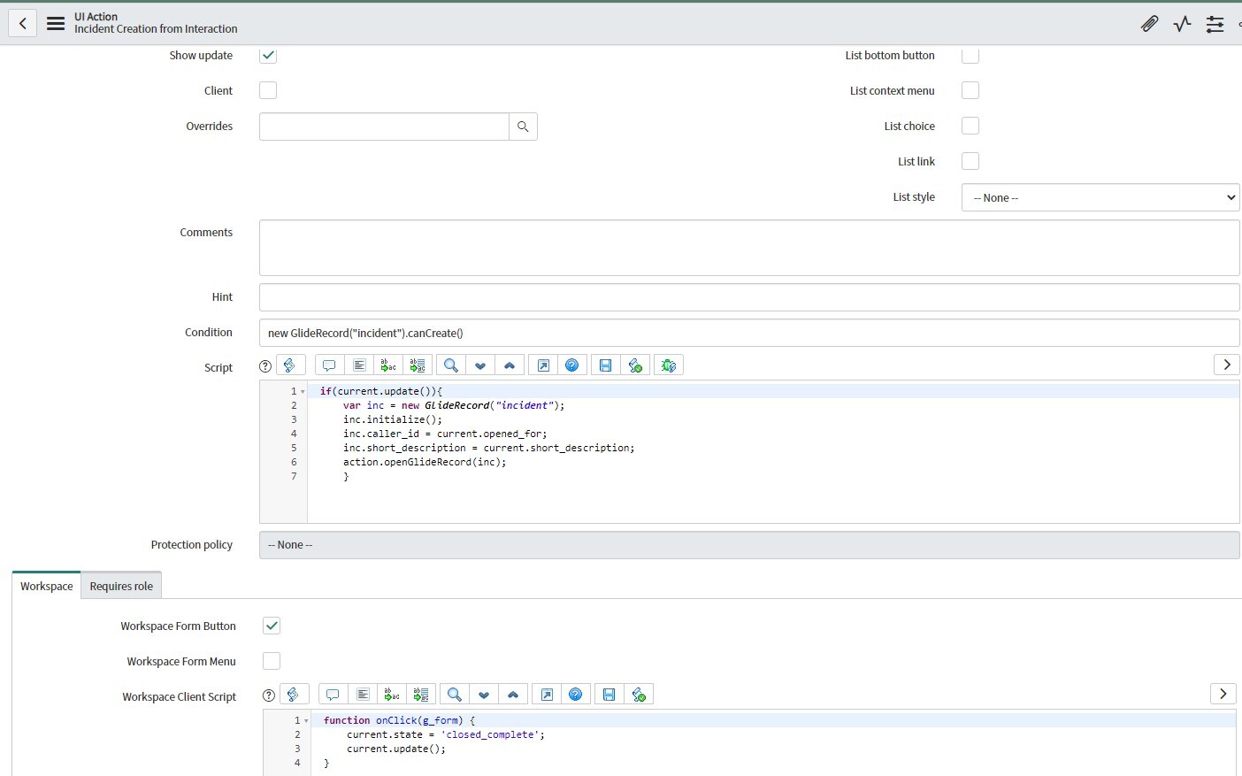The width and height of the screenshot is (1242, 776).
Task: Collapse onClick function fold arrow
Action: click(x=306, y=720)
